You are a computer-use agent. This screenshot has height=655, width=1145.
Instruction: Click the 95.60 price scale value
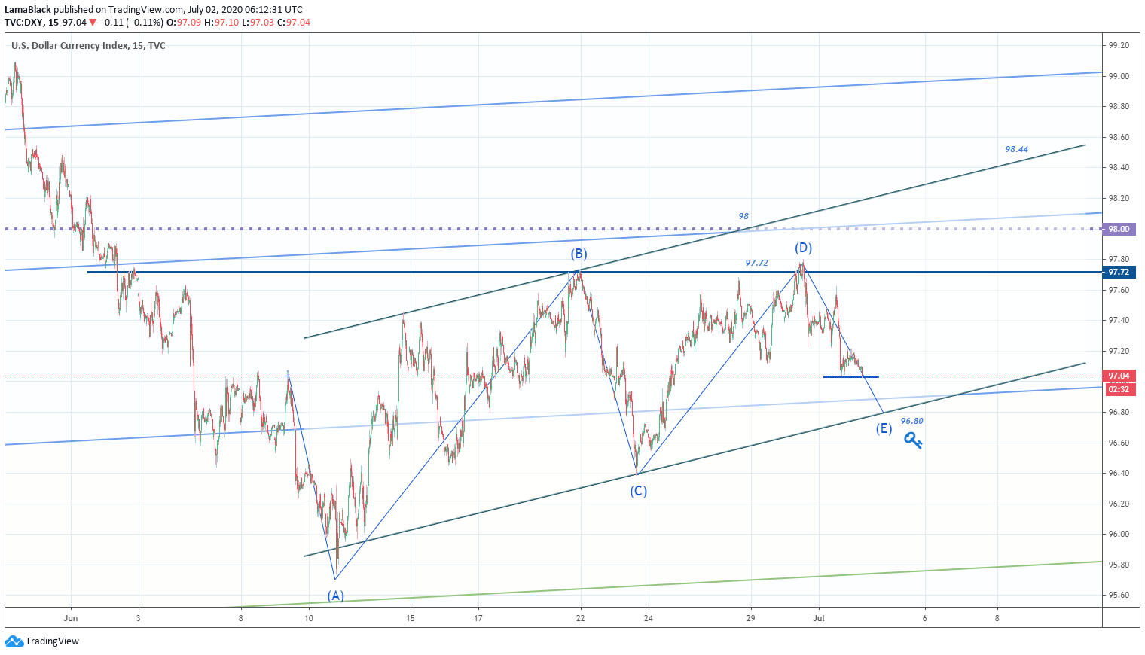pyautogui.click(x=1119, y=595)
